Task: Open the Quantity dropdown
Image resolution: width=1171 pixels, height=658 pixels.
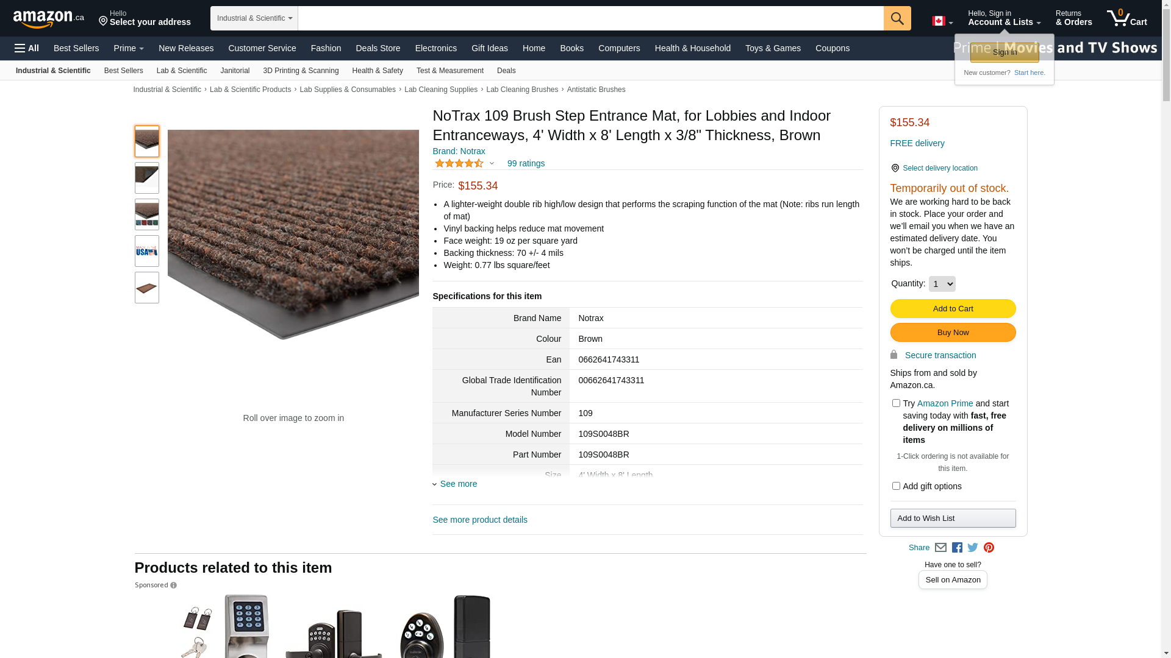Action: coord(942,284)
